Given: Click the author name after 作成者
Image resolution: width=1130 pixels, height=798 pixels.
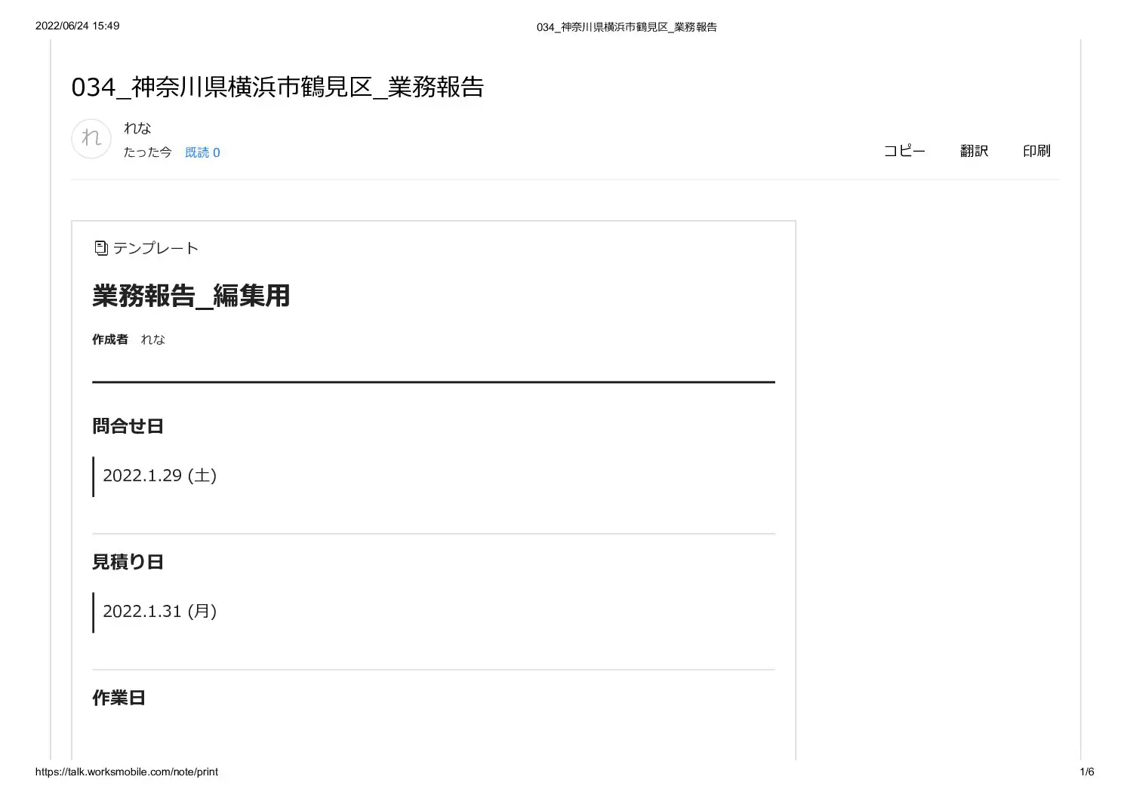Looking at the screenshot, I should [x=152, y=339].
